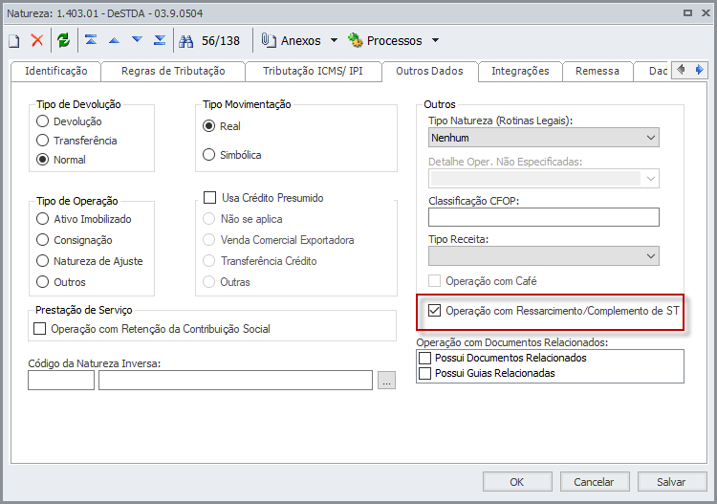This screenshot has width=717, height=504.
Task: Select the Devolução radio button
Action: [42, 121]
